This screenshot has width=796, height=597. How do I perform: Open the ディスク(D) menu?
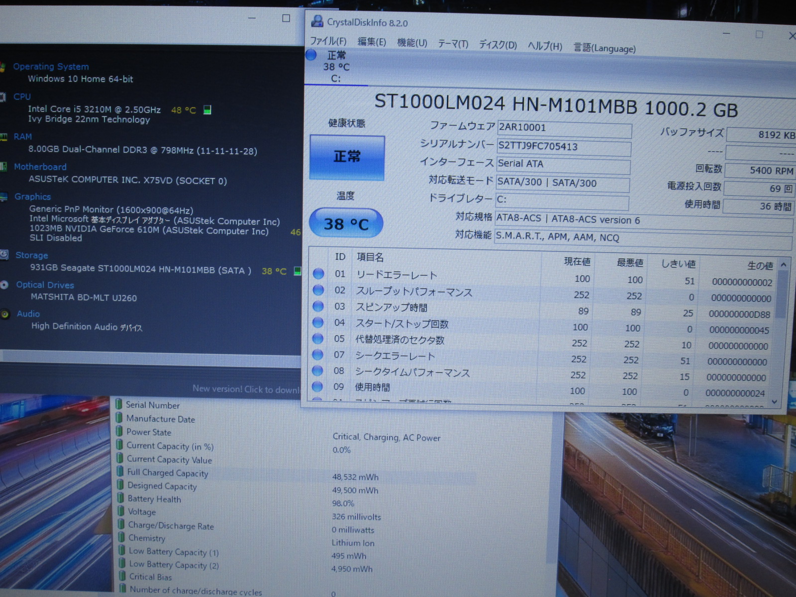tap(497, 45)
